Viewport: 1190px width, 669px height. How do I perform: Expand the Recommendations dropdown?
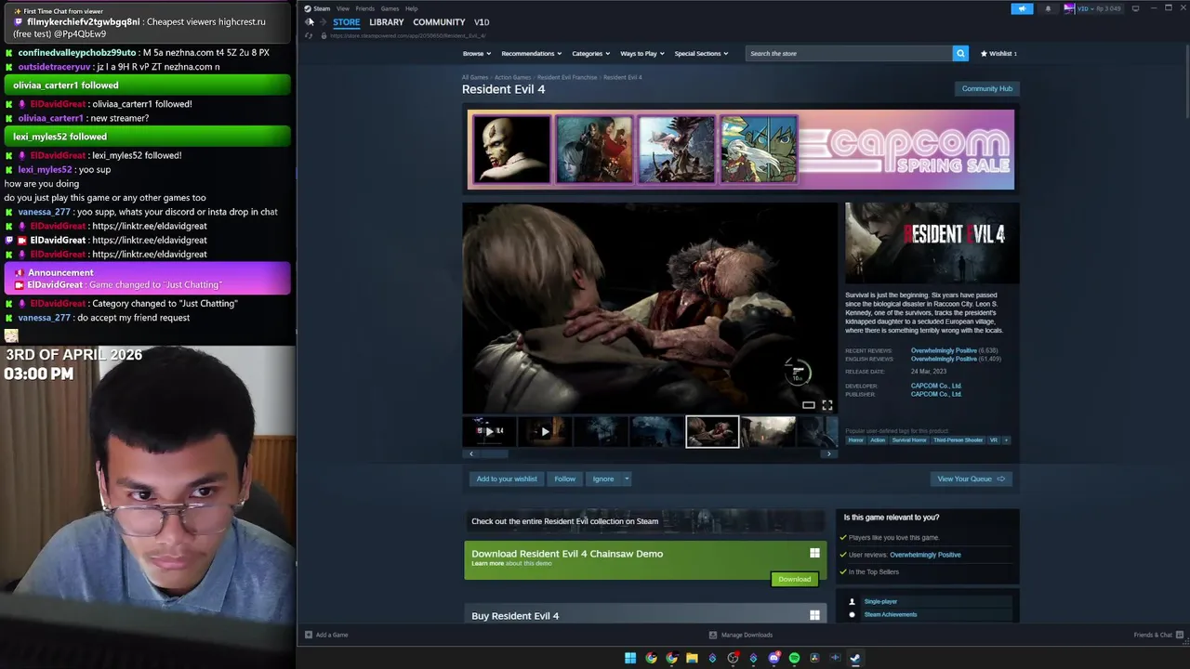coord(530,53)
